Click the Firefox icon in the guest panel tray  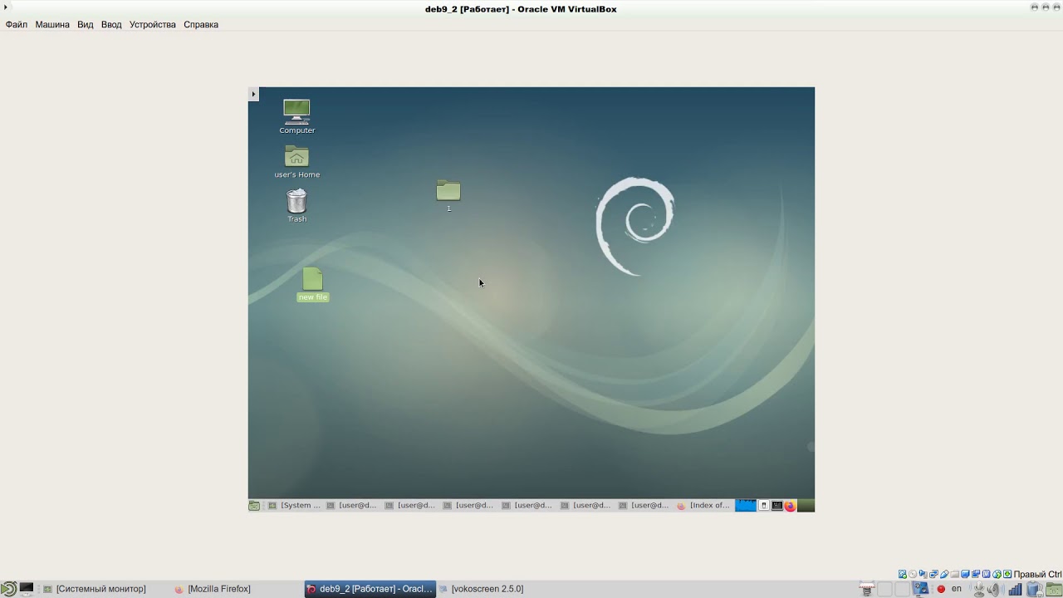pyautogui.click(x=790, y=505)
